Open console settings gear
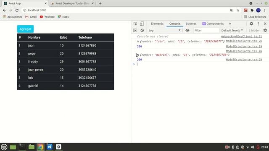269x151 pixels. (265, 31)
